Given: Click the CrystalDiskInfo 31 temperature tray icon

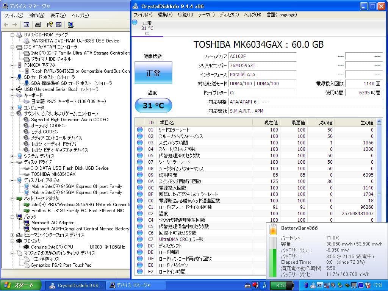Looking at the screenshot, I should [x=319, y=286].
